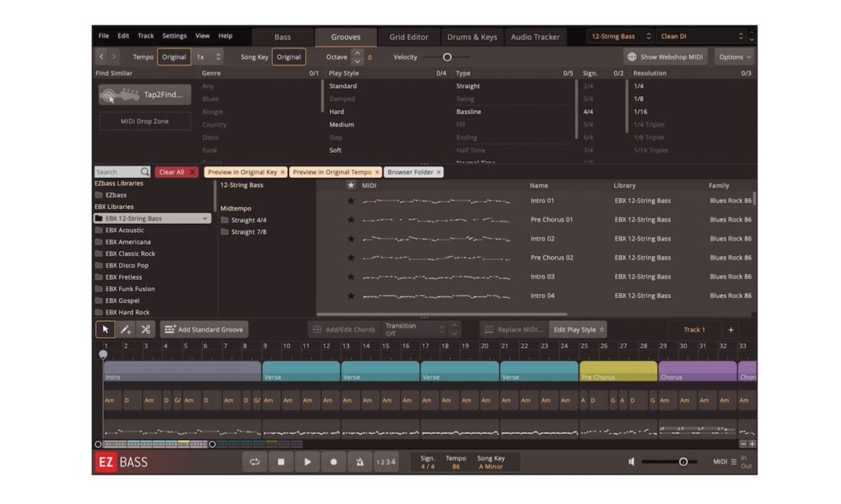Open the tempo 1x multiplier dropdown
Viewport: 841px width, 504px height.
(208, 57)
